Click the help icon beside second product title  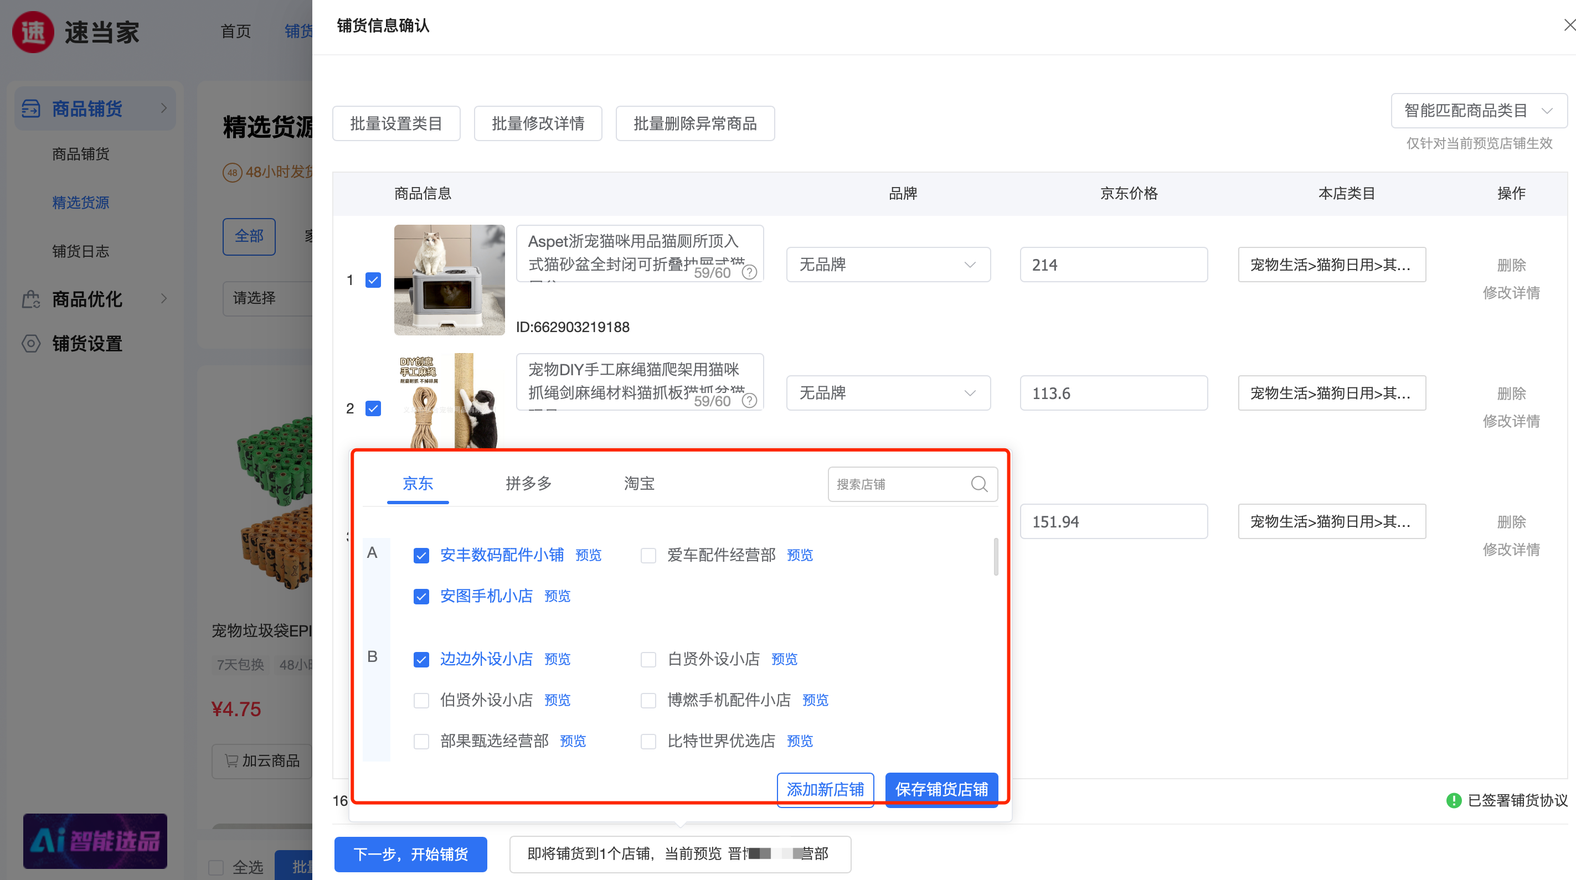(x=749, y=401)
